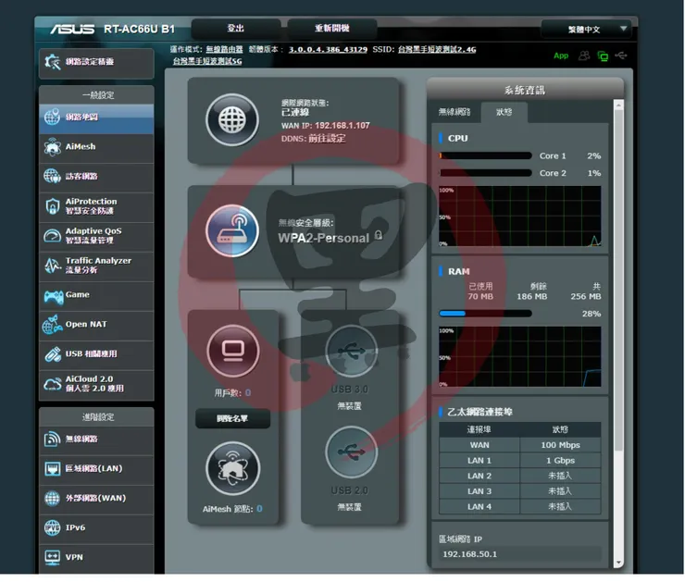This screenshot has height=582, width=685.
Task: Open AiProtection shield icon
Action: (53, 206)
